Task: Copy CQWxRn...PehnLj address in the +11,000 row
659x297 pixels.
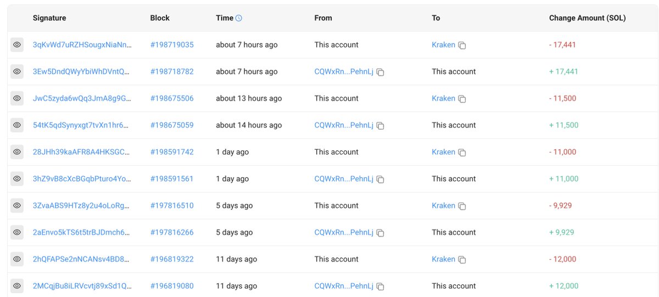Action: coord(380,180)
